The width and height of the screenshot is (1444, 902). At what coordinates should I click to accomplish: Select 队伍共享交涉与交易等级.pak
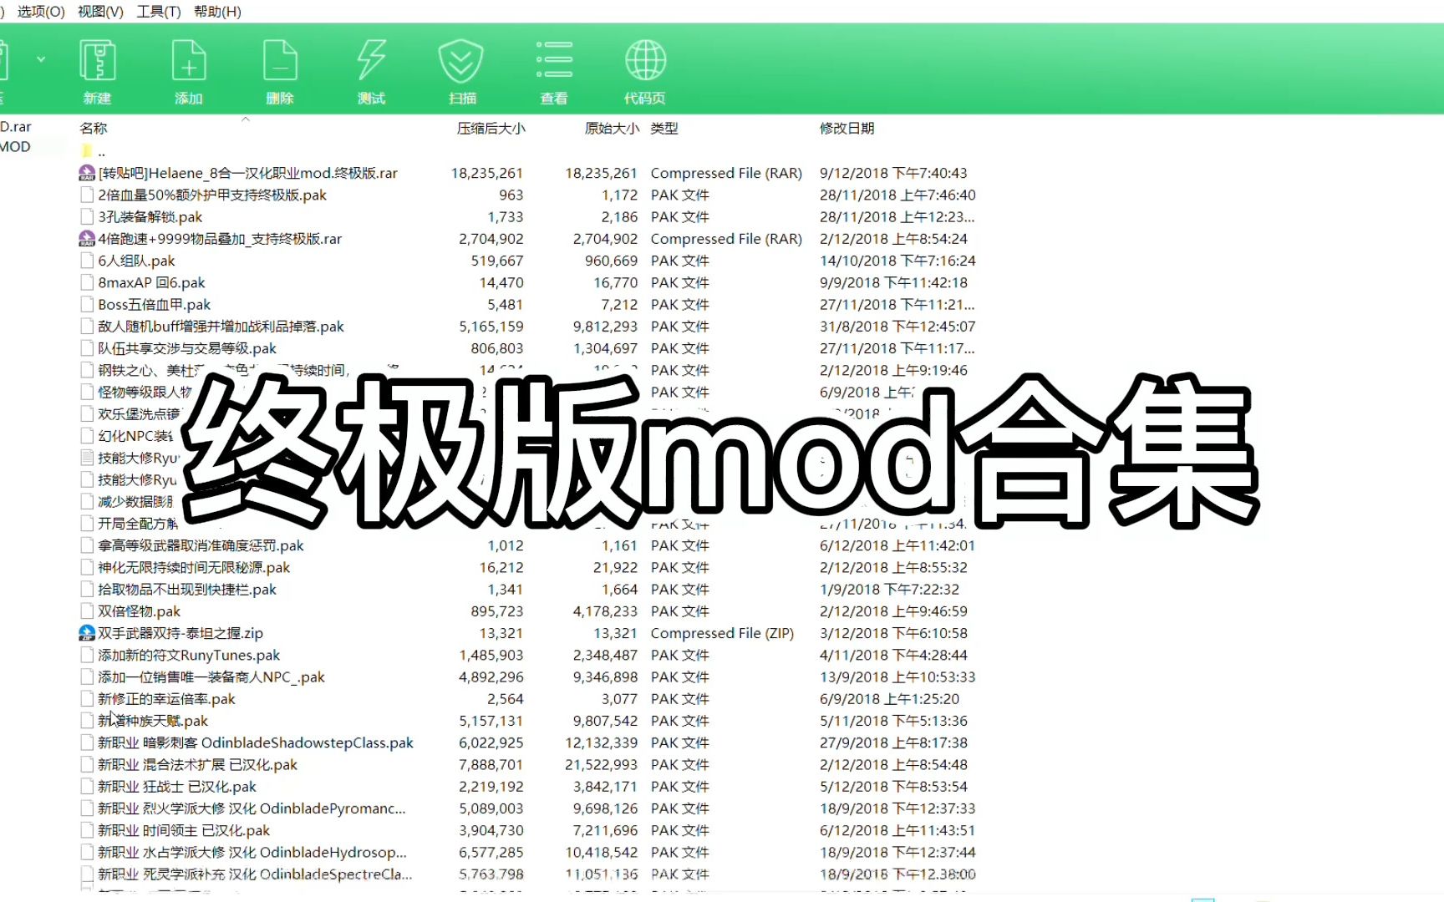click(x=187, y=348)
